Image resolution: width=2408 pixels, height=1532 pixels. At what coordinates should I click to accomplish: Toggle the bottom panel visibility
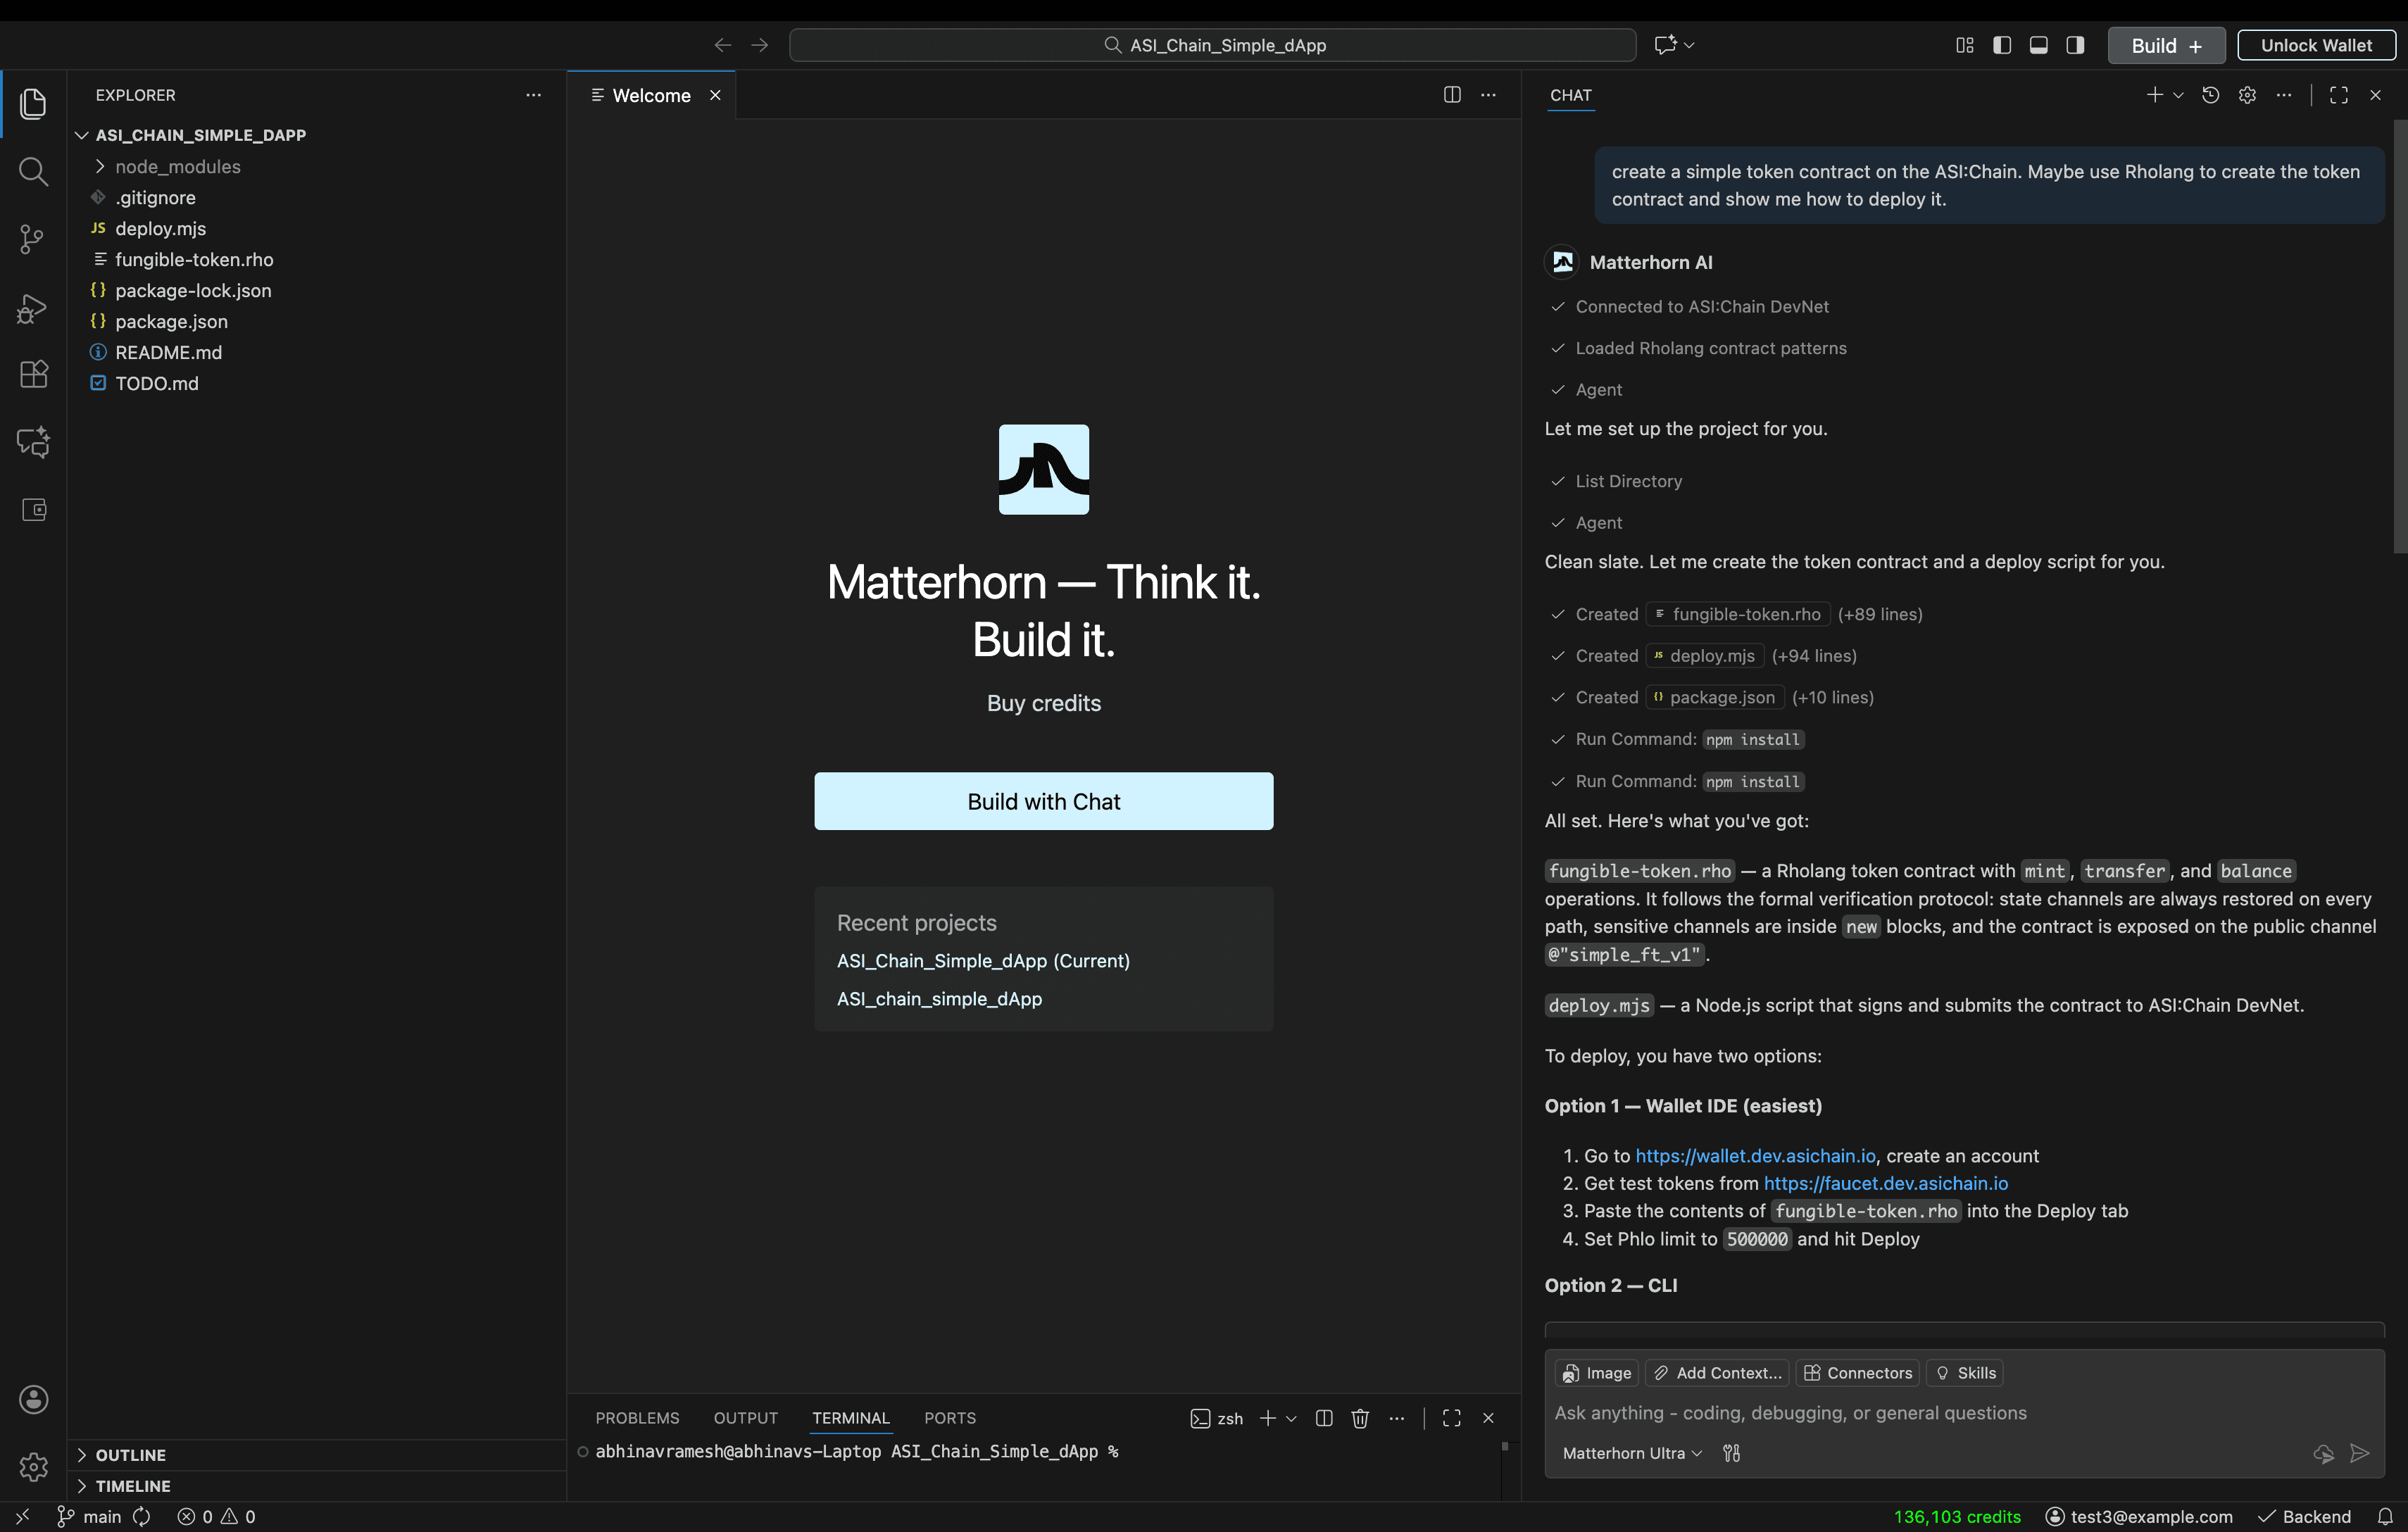[2039, 45]
